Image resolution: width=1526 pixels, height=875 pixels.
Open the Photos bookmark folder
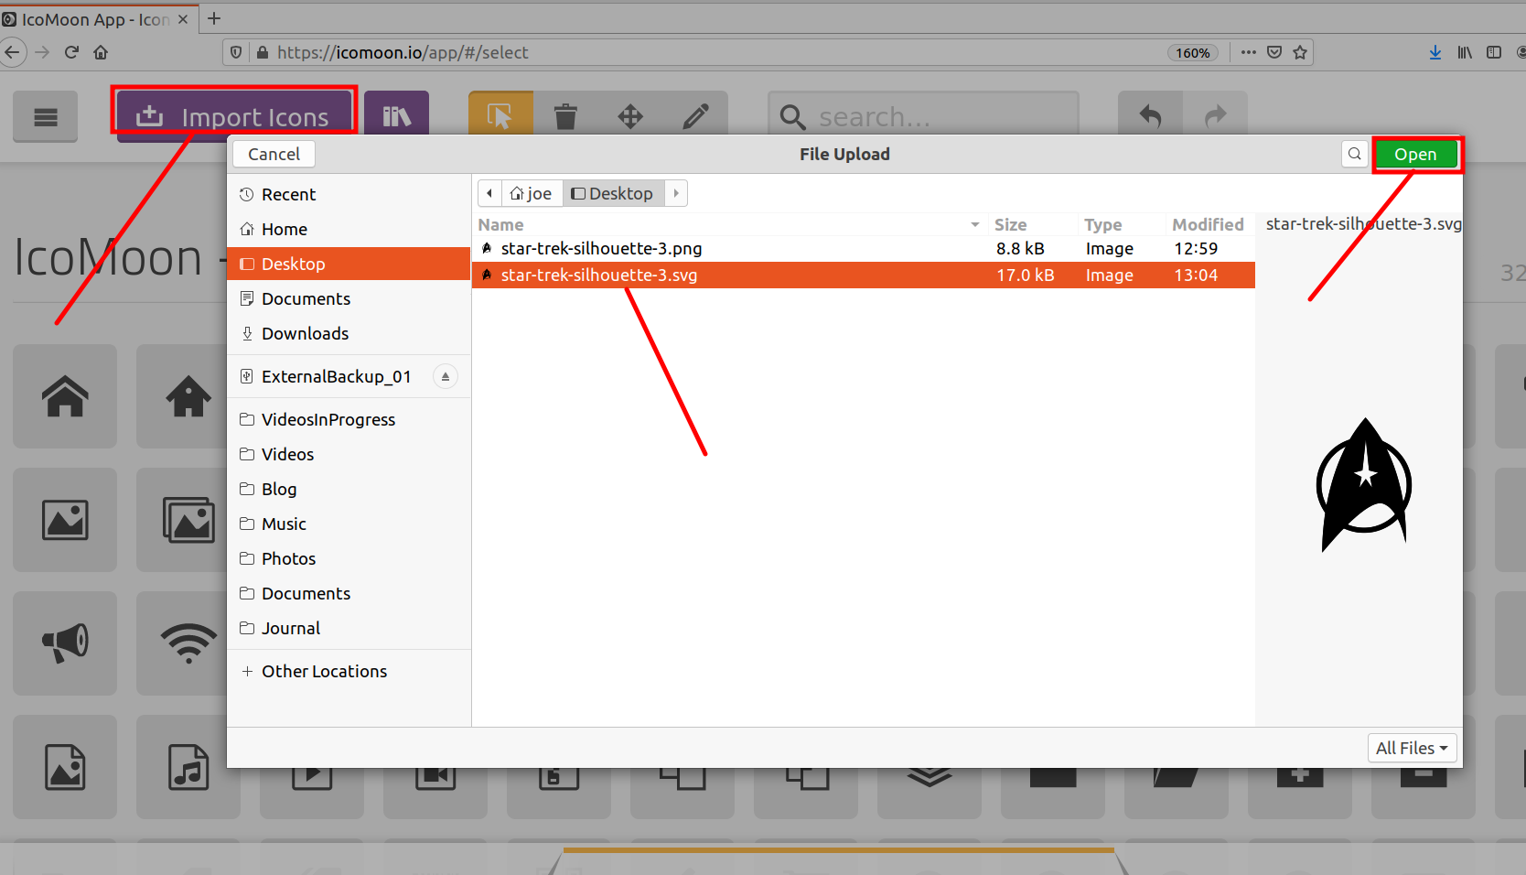pos(349,558)
